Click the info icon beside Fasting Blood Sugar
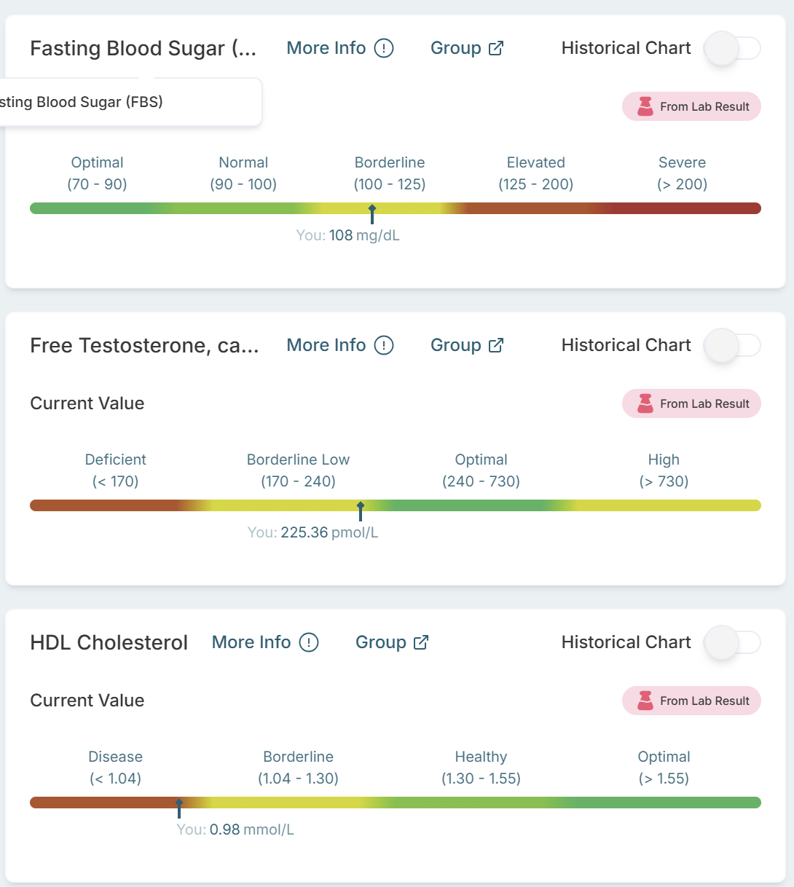Image resolution: width=794 pixels, height=887 pixels. click(x=384, y=48)
